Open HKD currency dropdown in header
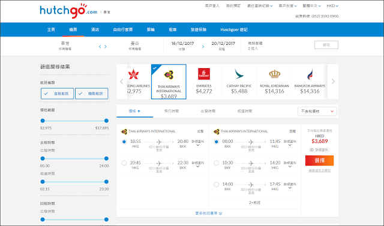The image size is (384, 226). click(x=332, y=5)
